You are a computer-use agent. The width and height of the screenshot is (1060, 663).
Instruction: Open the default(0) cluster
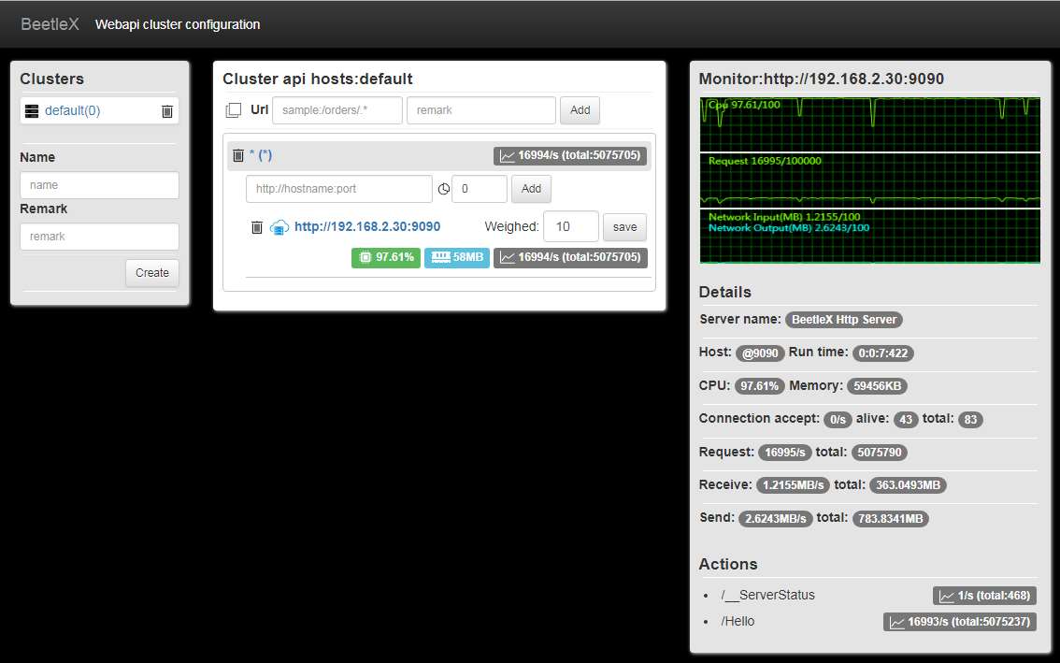pos(72,111)
